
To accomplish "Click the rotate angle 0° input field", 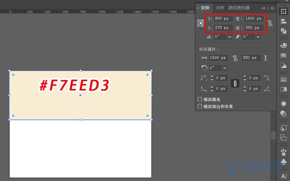I will pyautogui.click(x=220, y=37).
